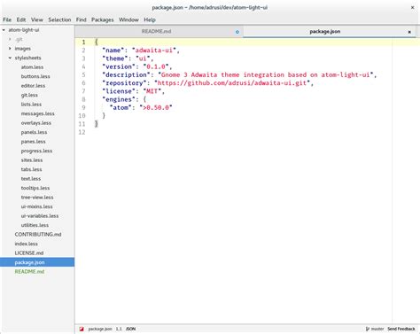This screenshot has width=420, height=334.
Task: Click line number 5 in the gutter
Action: tap(83, 75)
